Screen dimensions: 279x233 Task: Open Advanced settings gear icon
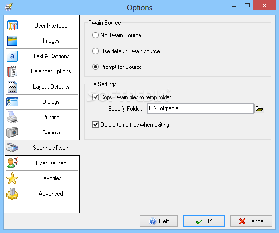tap(12, 194)
